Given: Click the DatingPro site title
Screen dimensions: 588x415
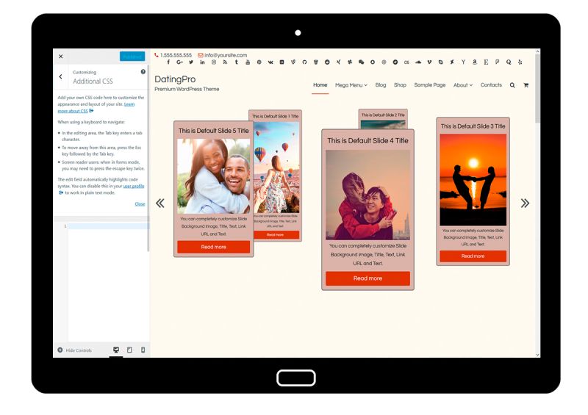Looking at the screenshot, I should [175, 79].
